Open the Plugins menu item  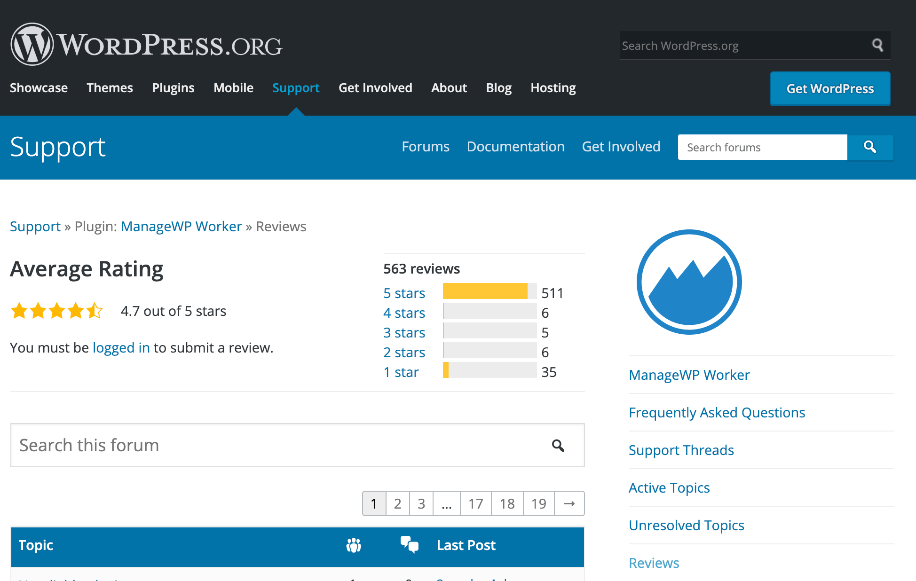coord(173,88)
